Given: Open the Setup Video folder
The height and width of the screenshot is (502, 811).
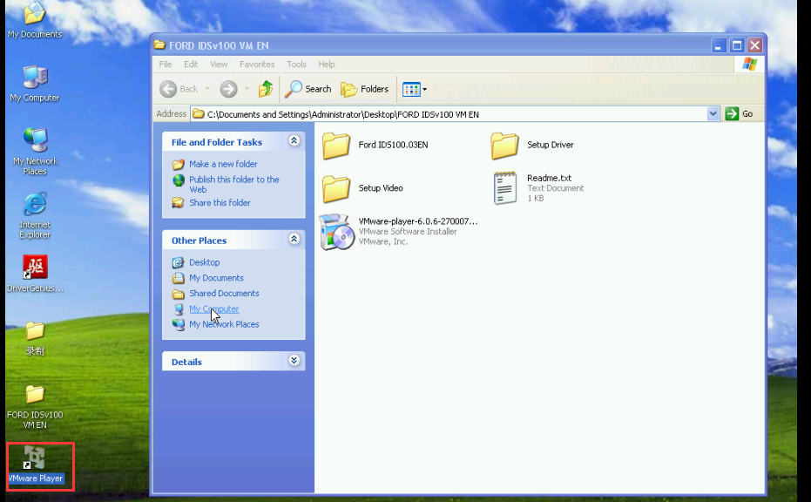Looking at the screenshot, I should coord(336,188).
